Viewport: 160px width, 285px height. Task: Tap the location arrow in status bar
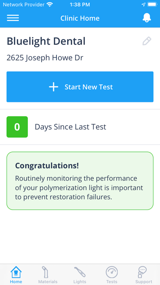[x=143, y=5]
